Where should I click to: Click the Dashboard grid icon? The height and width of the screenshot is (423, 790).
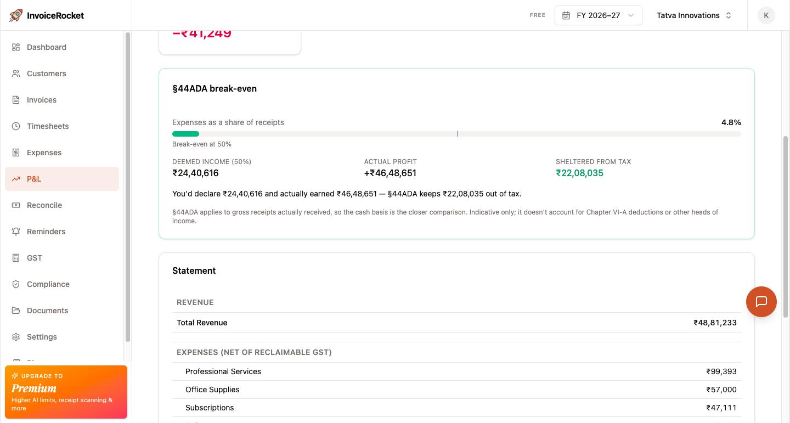click(16, 47)
